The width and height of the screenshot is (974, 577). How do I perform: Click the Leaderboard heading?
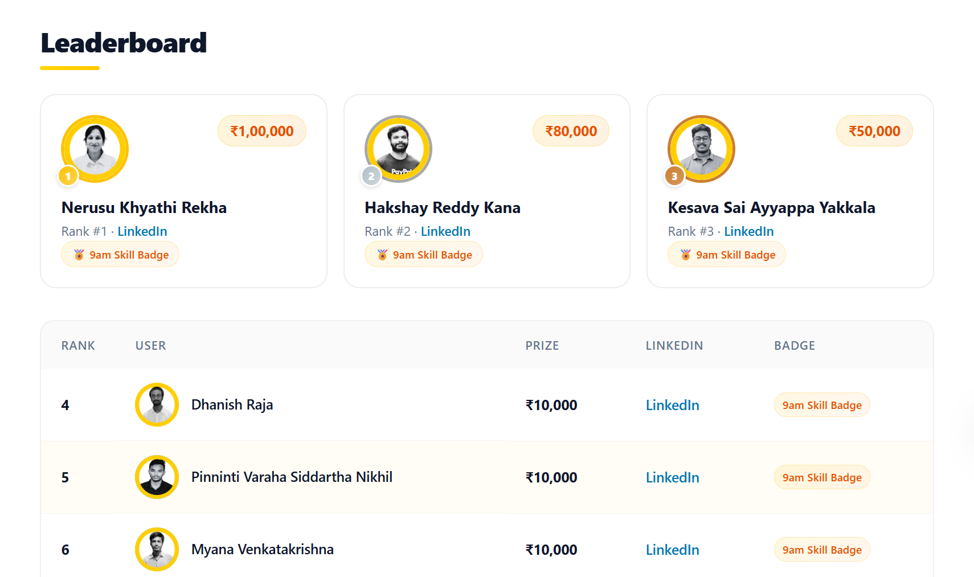124,43
